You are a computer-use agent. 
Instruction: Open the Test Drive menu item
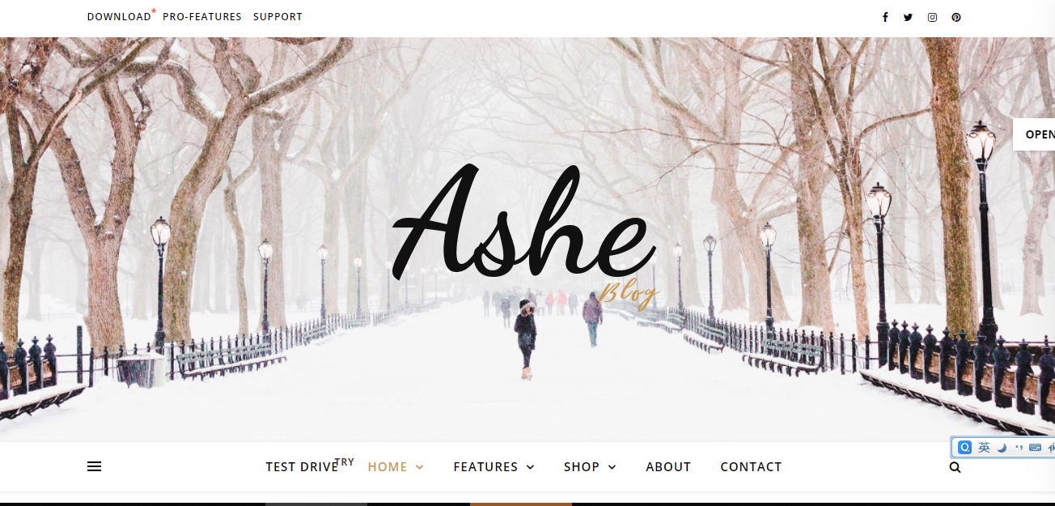coord(302,467)
